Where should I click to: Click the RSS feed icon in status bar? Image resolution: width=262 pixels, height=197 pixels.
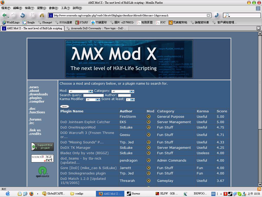click(x=259, y=189)
